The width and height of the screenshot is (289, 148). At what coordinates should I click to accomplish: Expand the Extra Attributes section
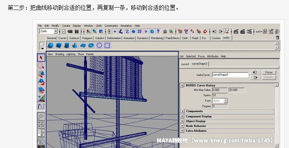pyautogui.click(x=182, y=131)
